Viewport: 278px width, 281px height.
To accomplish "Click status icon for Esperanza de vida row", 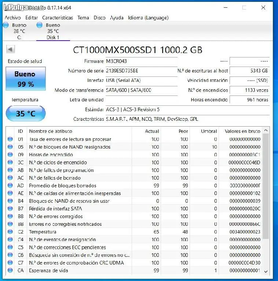I will tap(10, 270).
